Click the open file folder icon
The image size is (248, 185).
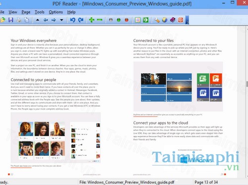point(3,20)
